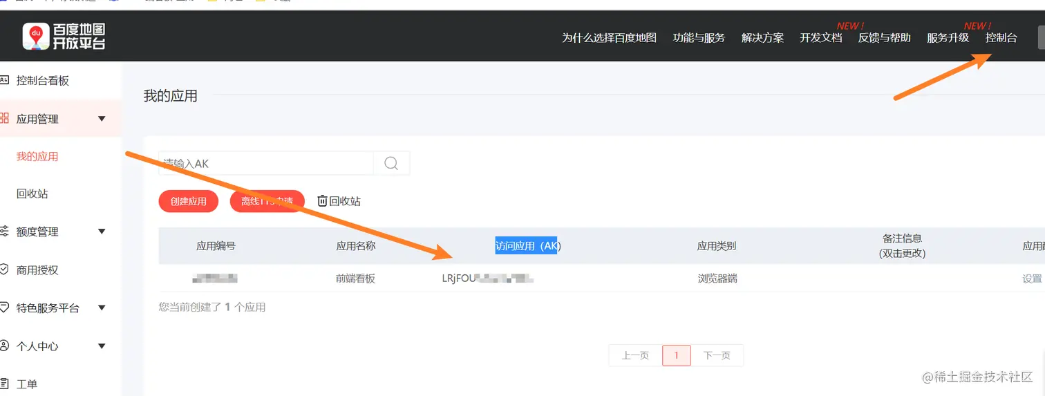Open the 解决方案 menu
Screen dimensions: 1045x396
pyautogui.click(x=762, y=38)
